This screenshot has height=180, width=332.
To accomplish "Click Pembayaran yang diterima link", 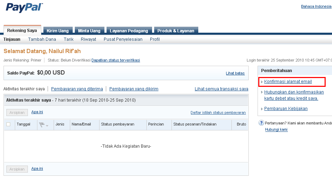I will point(77,89).
